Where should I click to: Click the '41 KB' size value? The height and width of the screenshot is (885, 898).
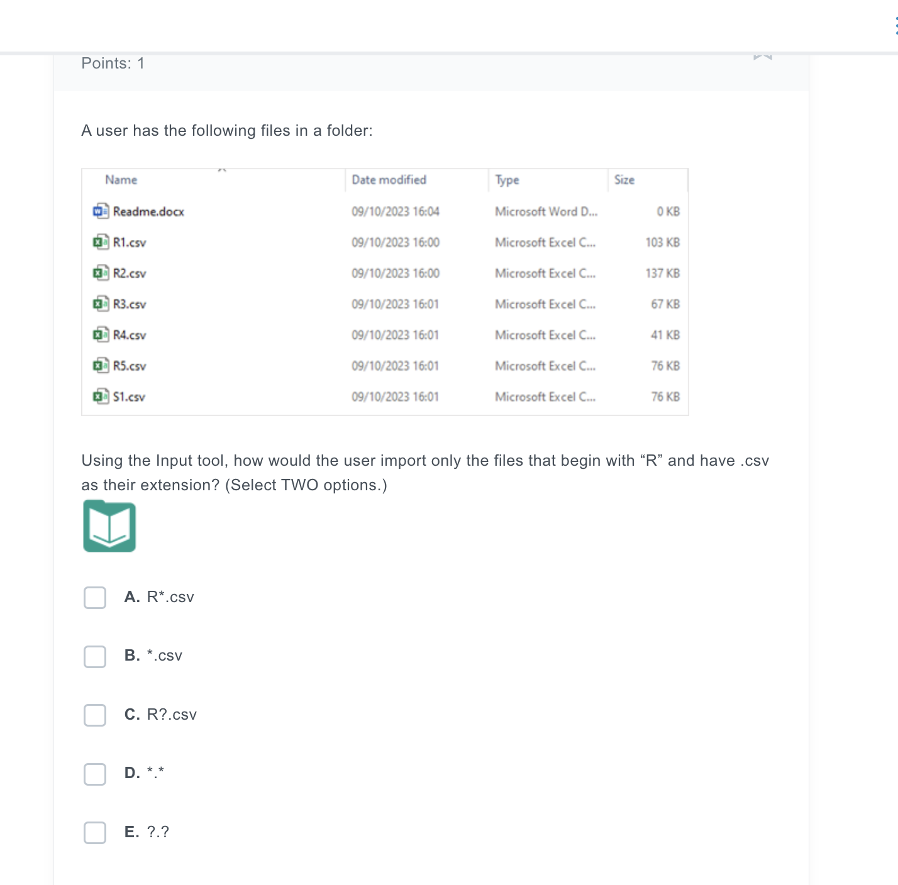pyautogui.click(x=665, y=335)
